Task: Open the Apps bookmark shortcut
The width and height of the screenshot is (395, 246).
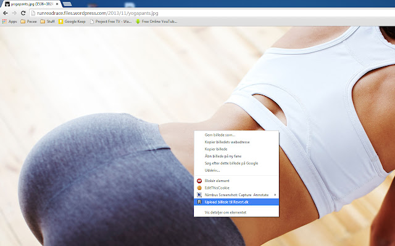Action: point(10,22)
